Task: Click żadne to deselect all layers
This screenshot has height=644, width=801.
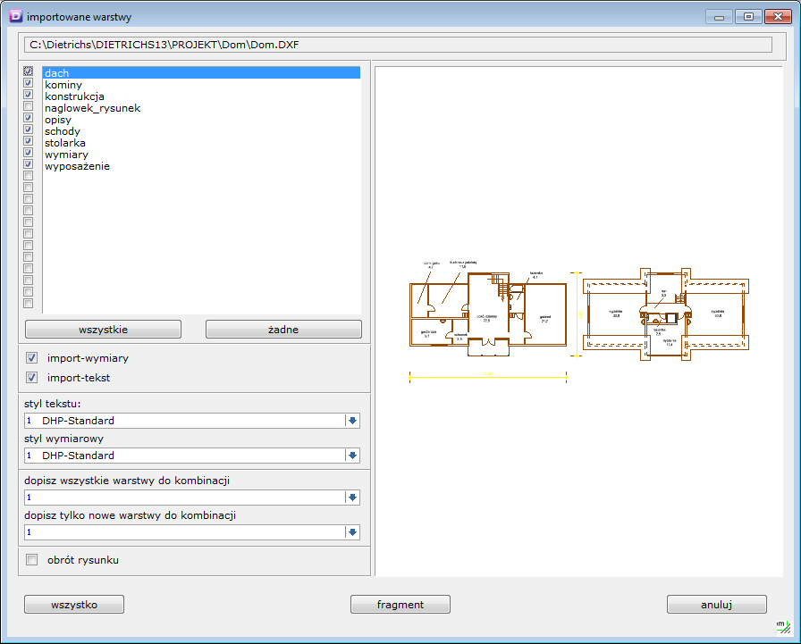Action: pyautogui.click(x=283, y=329)
